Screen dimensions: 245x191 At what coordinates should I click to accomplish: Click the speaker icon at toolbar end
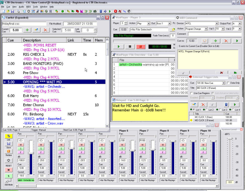[129, 11]
